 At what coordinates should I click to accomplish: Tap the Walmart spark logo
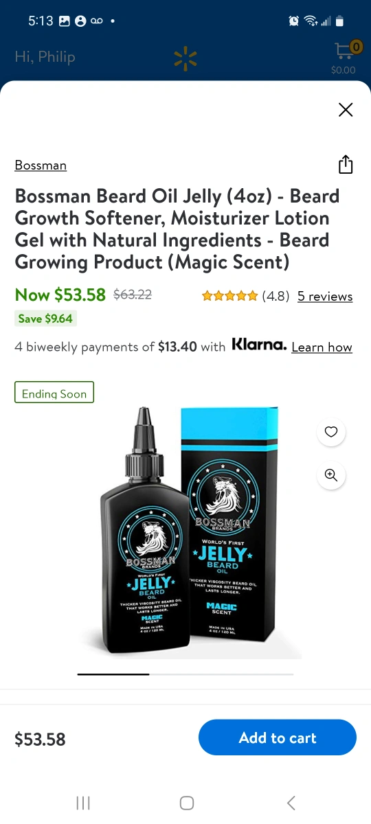pos(185,59)
